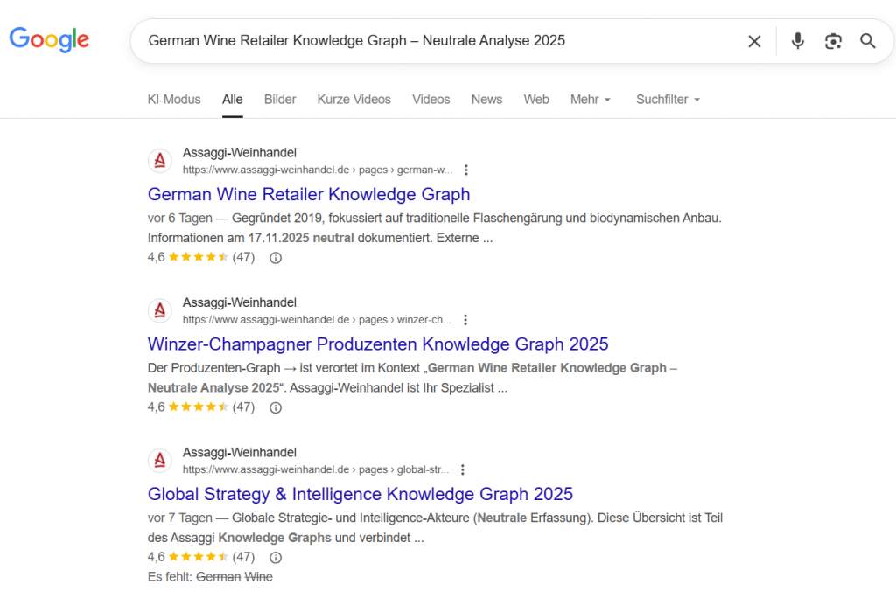Open Winzer-Champagner Produzenten Knowledge Graph 2025 link
The height and width of the screenshot is (591, 896).
378,344
